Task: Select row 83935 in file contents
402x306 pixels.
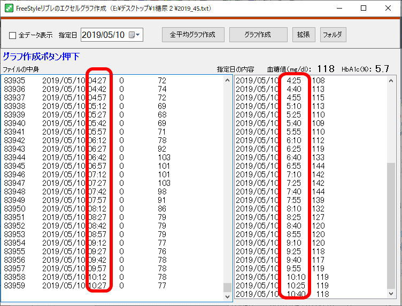Action: [x=85, y=81]
